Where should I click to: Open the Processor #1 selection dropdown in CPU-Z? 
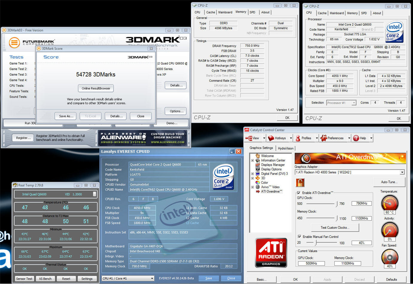[354, 103]
